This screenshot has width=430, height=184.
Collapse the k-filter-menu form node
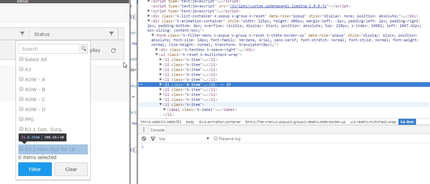point(153,35)
